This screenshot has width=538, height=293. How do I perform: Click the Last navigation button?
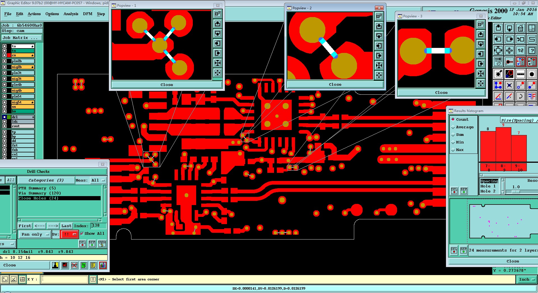point(66,226)
